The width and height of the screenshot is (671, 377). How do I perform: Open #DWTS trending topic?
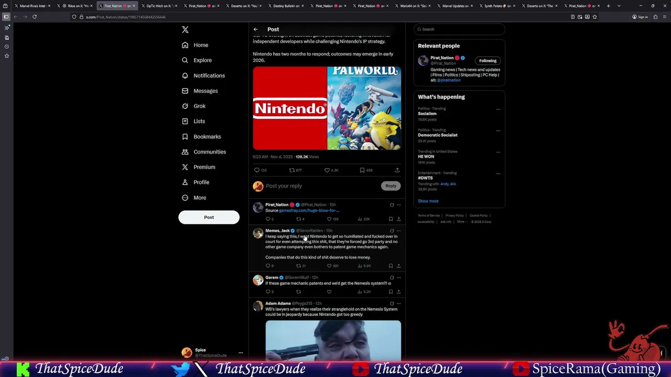[425, 178]
